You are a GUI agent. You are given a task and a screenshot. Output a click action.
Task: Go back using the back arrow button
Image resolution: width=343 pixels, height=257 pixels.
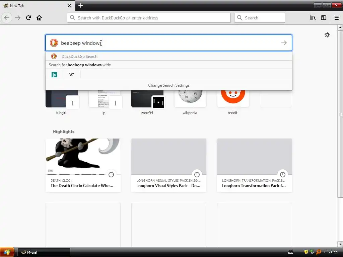click(x=7, y=18)
